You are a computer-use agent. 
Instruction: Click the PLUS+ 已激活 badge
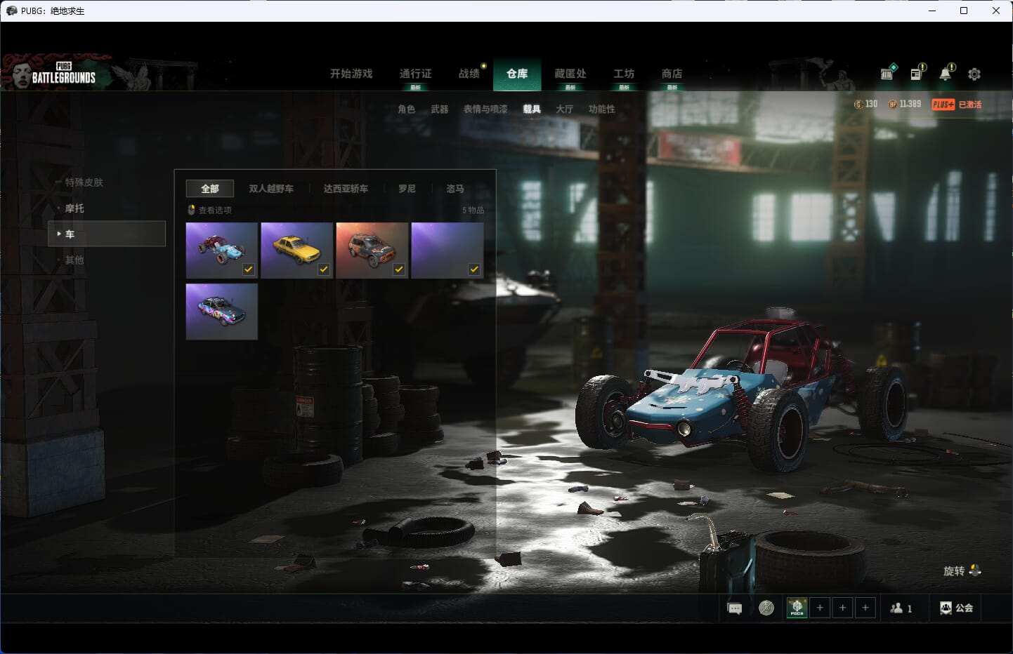[957, 105]
